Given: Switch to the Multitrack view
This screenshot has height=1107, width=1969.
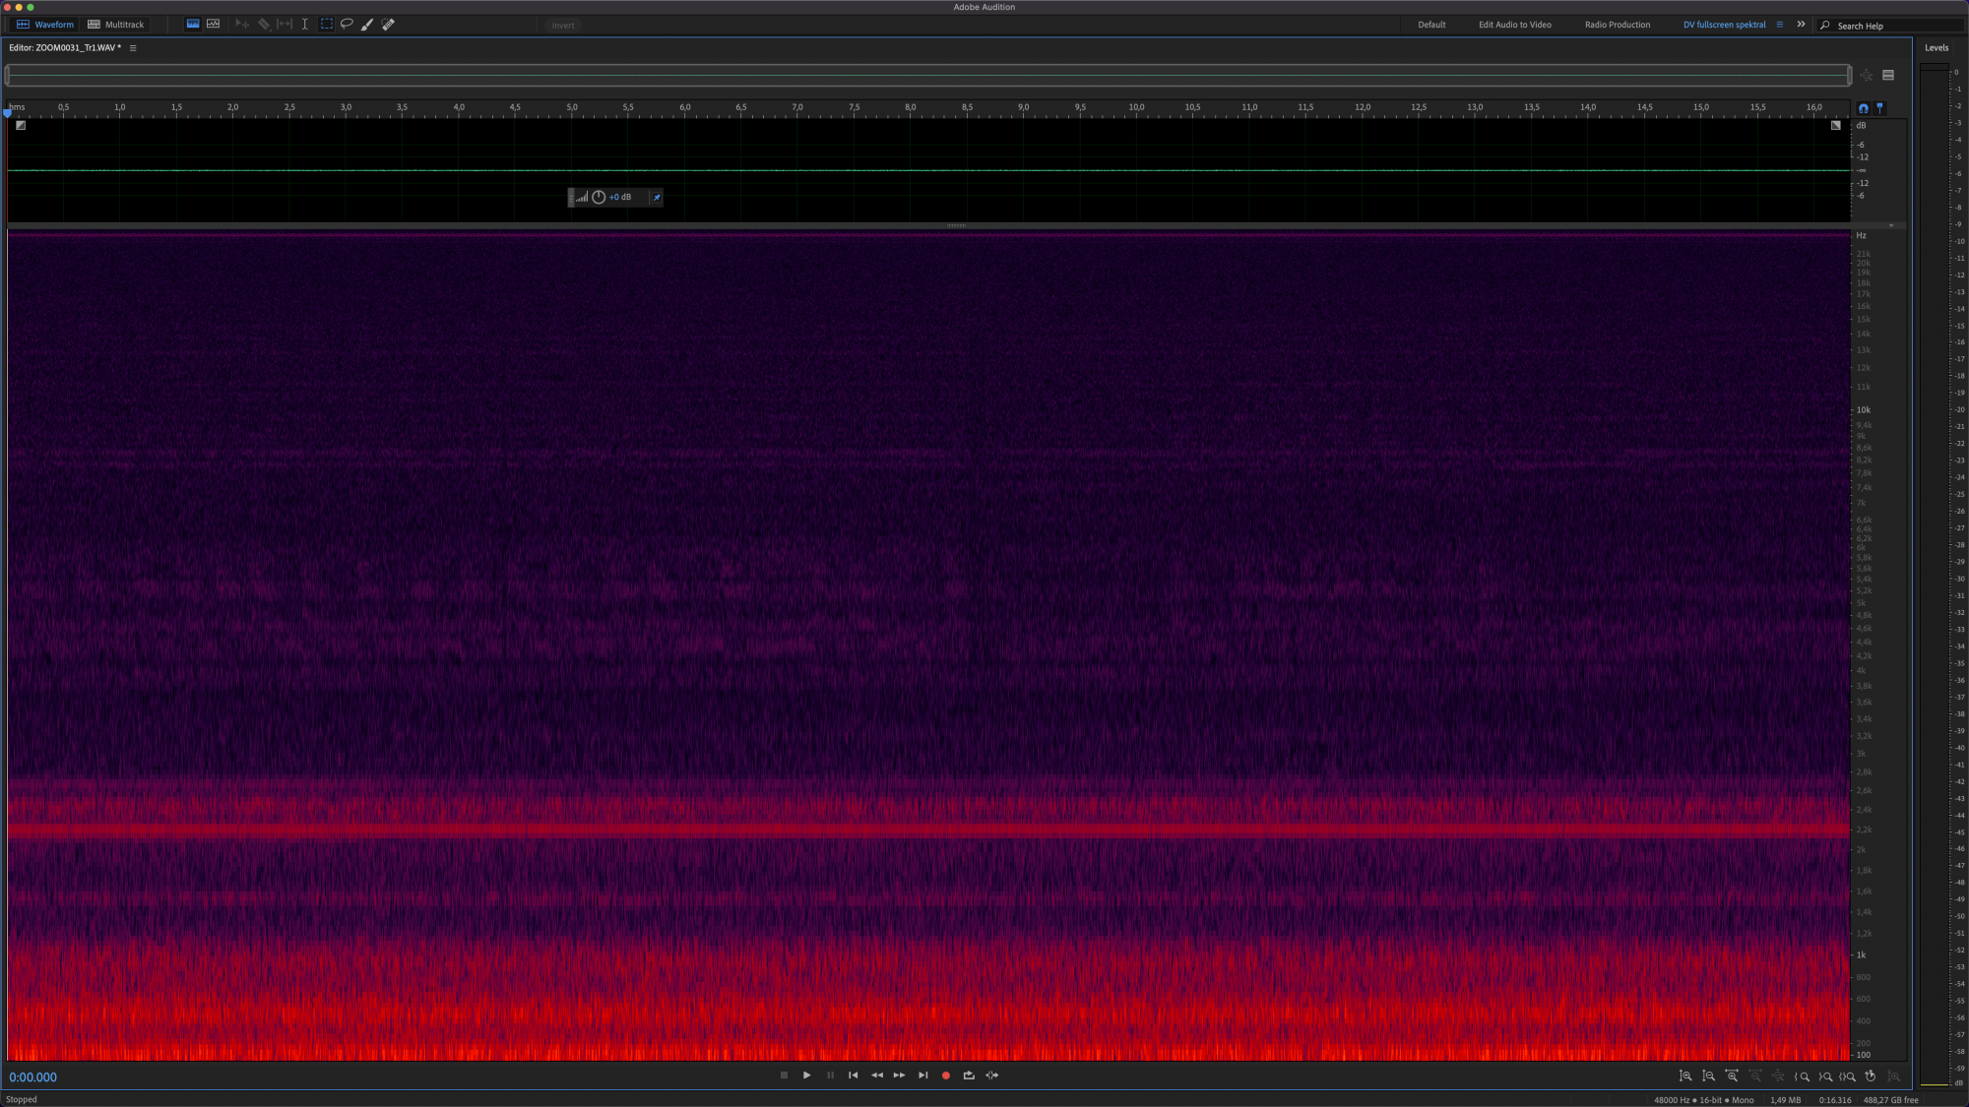Looking at the screenshot, I should (116, 25).
